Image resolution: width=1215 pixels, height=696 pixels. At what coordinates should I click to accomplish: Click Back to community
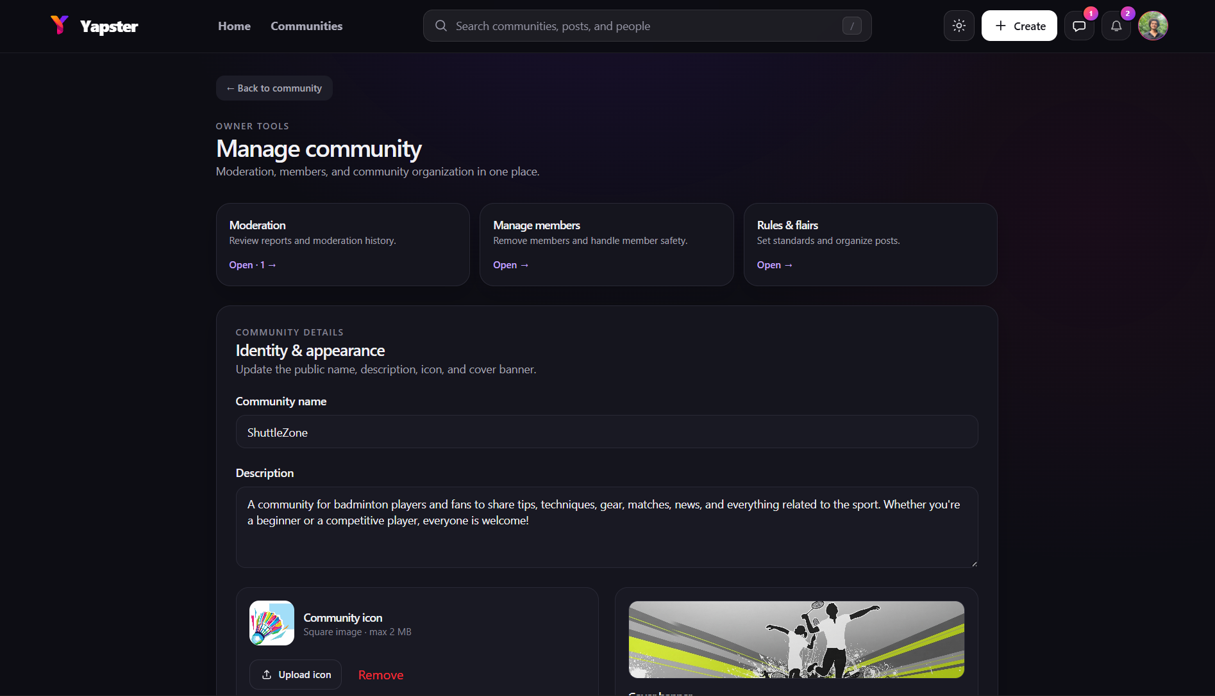[x=274, y=88]
